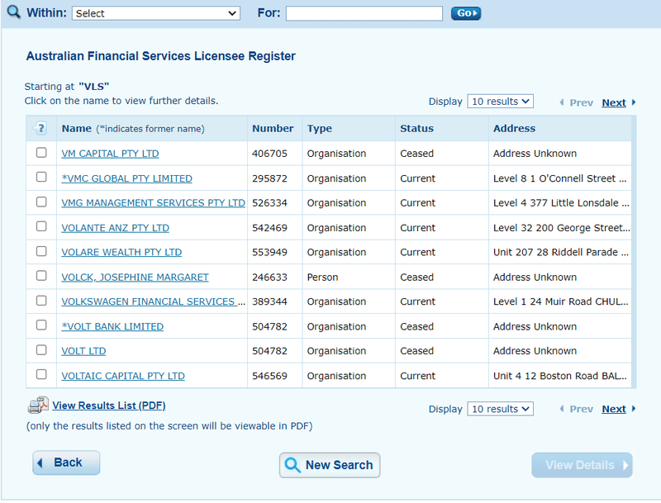Click licence number 553949
661x503 pixels.
(x=269, y=253)
